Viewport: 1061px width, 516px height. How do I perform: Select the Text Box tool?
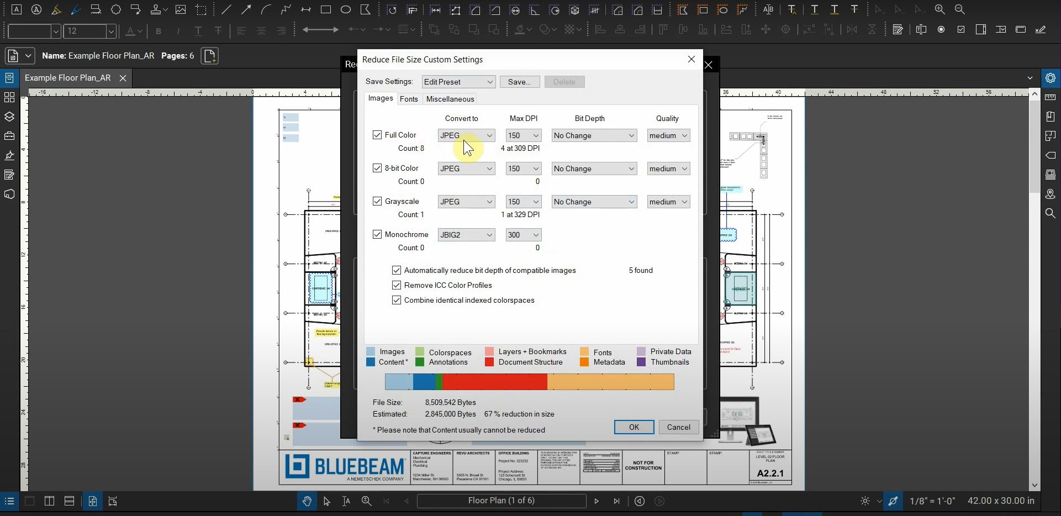click(17, 9)
